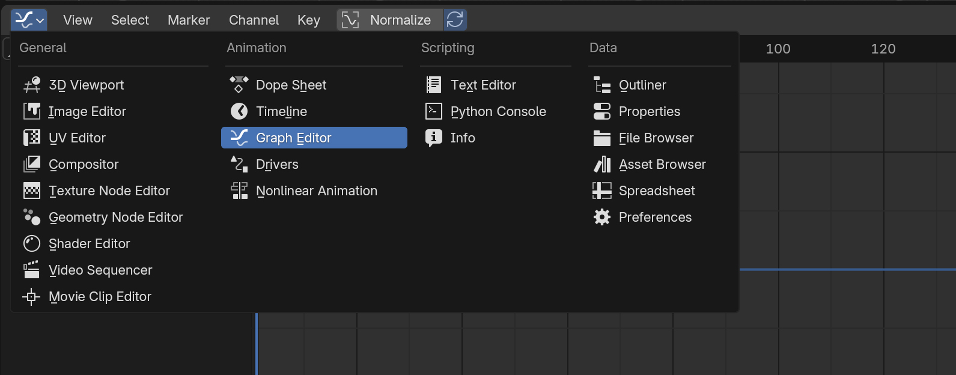Open the Select menu
Image resolution: width=956 pixels, height=375 pixels.
pyautogui.click(x=130, y=20)
